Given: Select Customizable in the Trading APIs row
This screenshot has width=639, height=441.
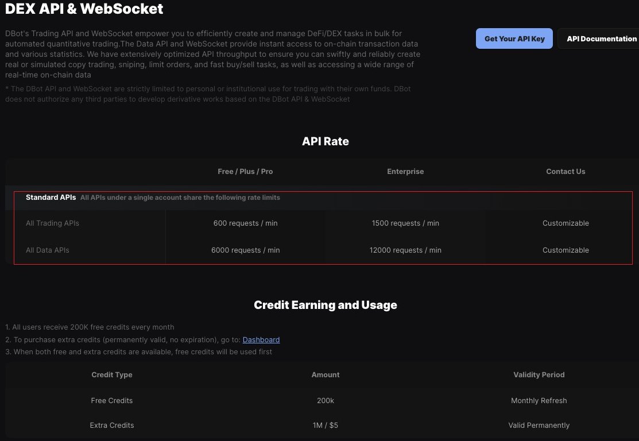Looking at the screenshot, I should pos(566,223).
